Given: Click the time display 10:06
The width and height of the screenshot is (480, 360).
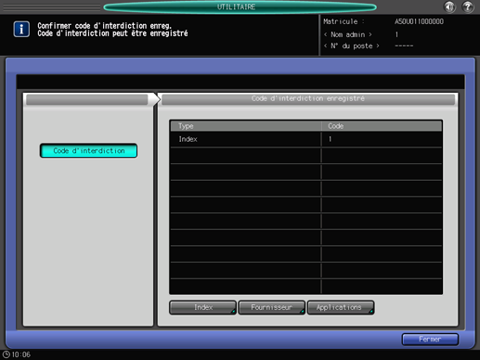Looking at the screenshot, I should [x=21, y=354].
